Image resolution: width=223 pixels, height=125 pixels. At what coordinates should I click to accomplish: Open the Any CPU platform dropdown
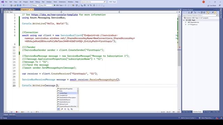coord(46,5)
